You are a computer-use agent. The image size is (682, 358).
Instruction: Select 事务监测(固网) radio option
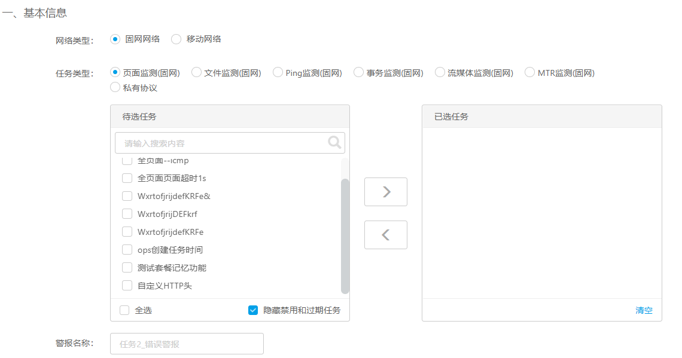(x=358, y=72)
